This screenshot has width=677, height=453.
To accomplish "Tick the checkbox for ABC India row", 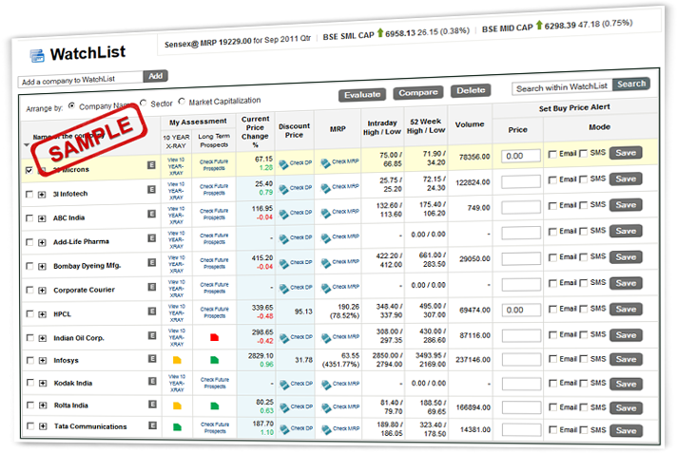I will pos(29,217).
